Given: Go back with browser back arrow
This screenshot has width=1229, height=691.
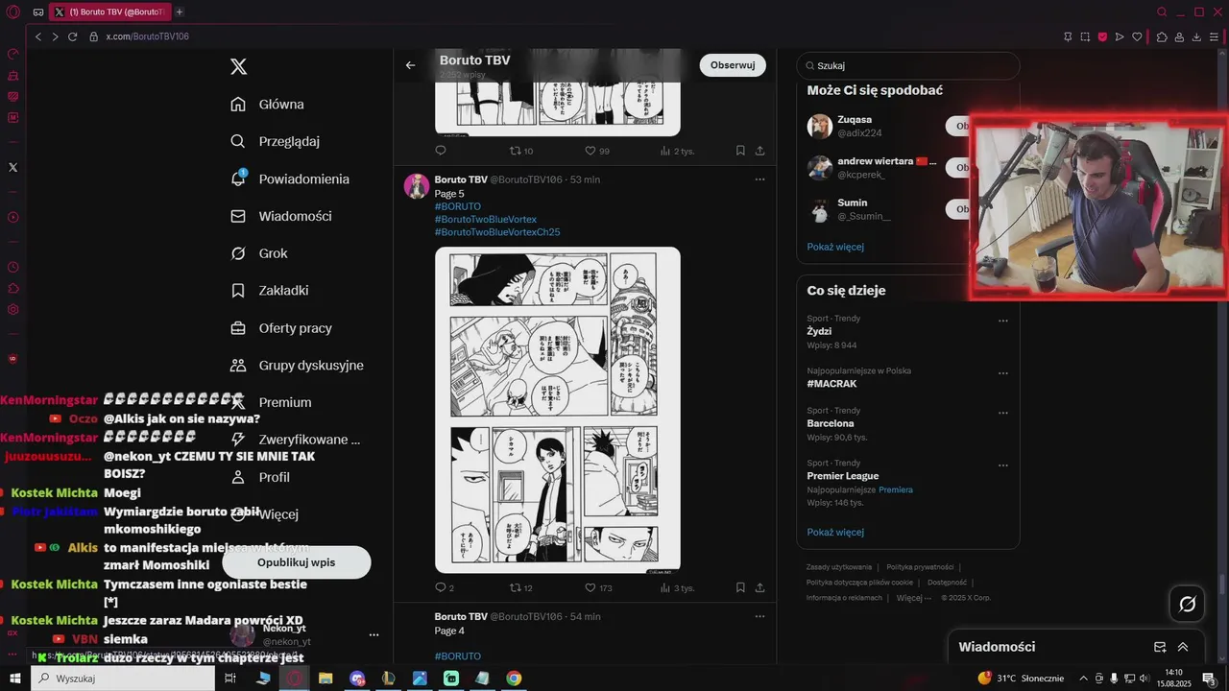Looking at the screenshot, I should click(x=38, y=36).
